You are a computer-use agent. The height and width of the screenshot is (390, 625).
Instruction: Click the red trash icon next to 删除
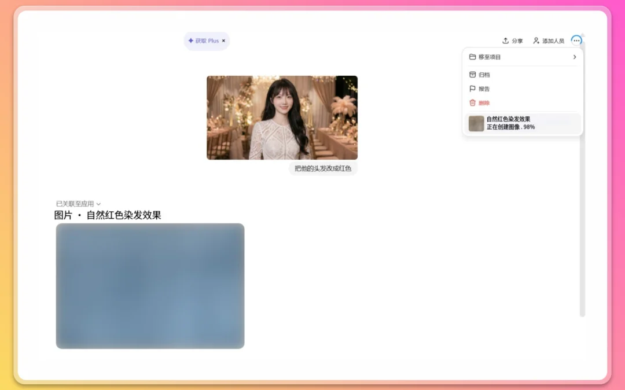472,102
